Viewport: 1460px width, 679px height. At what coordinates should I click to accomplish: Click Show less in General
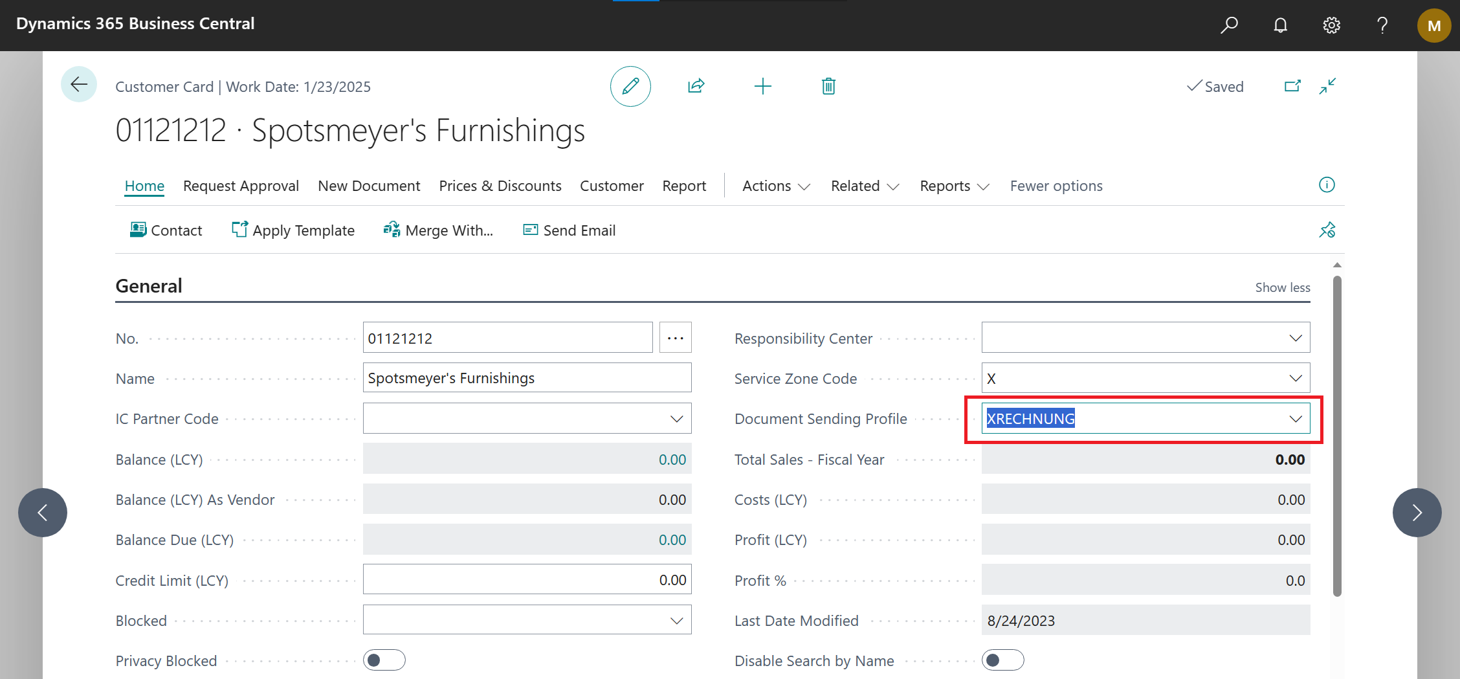point(1283,287)
